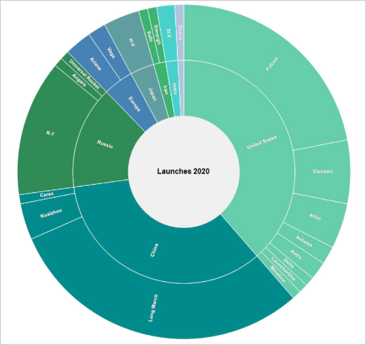Select the Universal Rocket segment

pos(84,72)
